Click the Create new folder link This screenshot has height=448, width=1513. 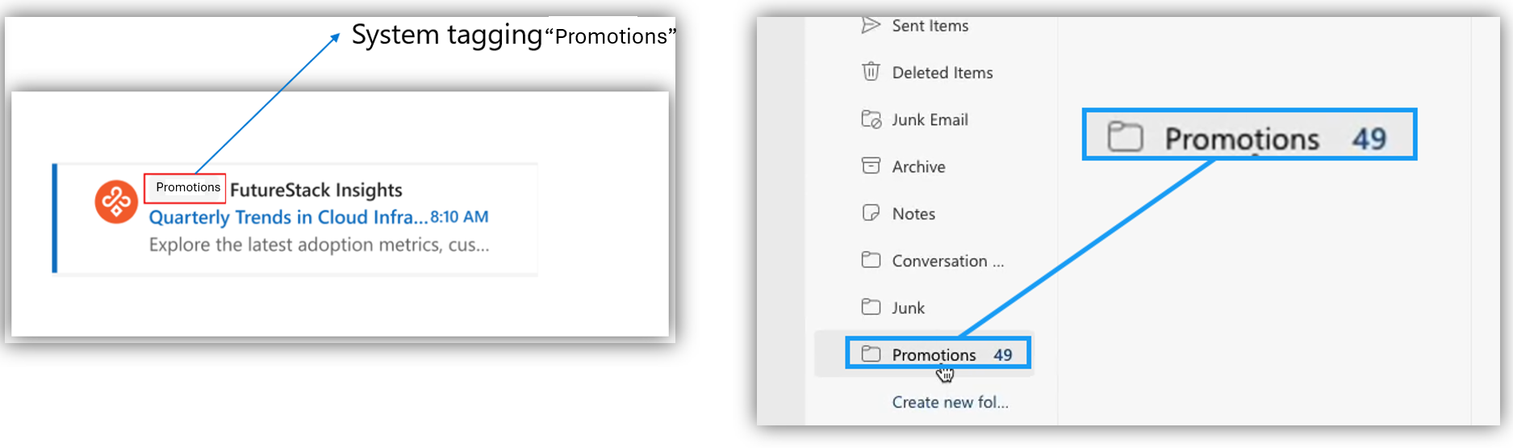tap(950, 402)
